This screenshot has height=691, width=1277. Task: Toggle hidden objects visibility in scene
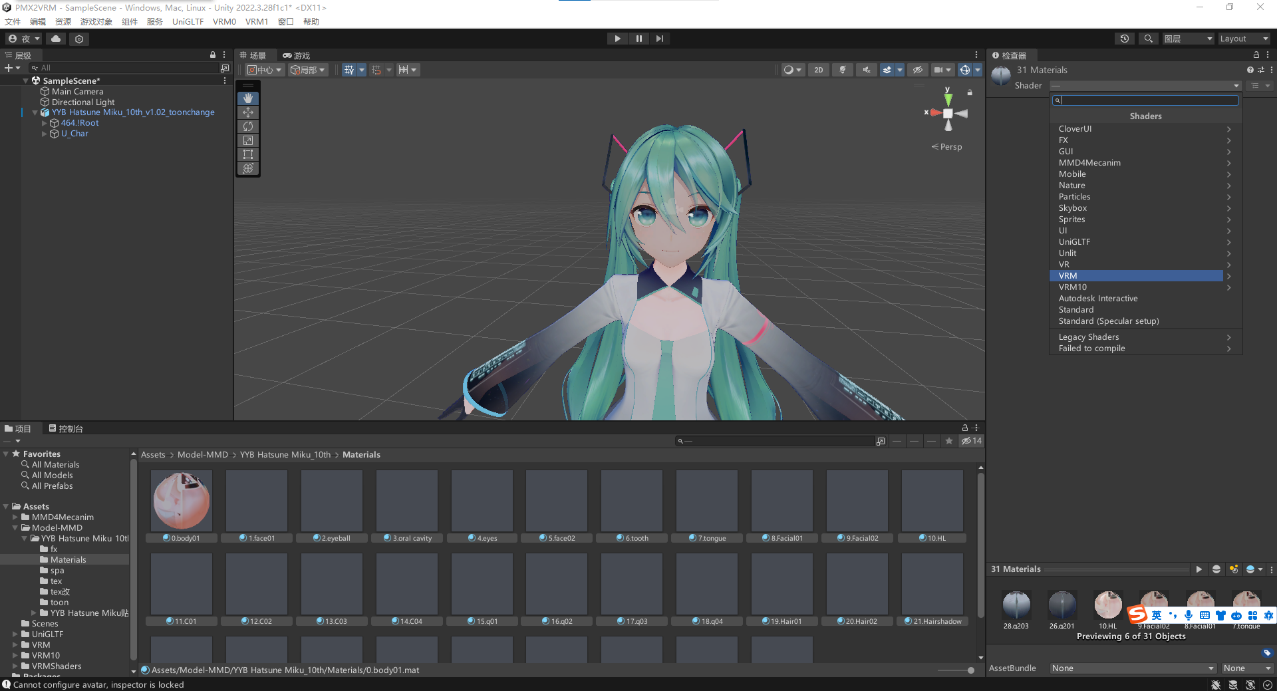tap(918, 70)
